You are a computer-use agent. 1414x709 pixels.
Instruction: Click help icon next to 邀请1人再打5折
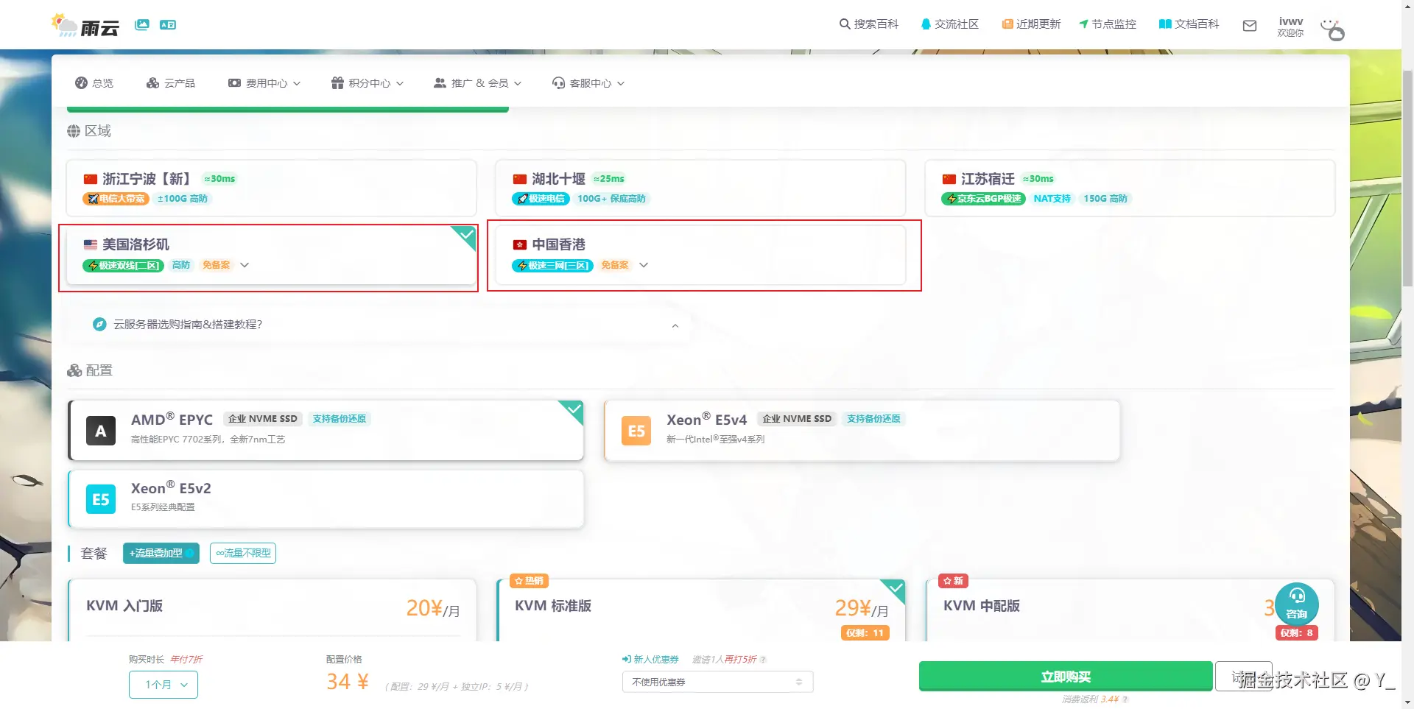(x=763, y=660)
